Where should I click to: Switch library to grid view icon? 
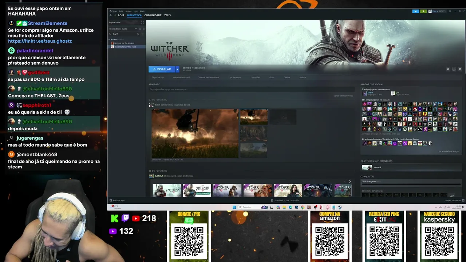coord(142,22)
